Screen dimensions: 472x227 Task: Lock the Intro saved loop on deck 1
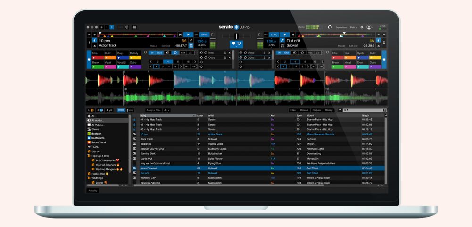pos(224,53)
